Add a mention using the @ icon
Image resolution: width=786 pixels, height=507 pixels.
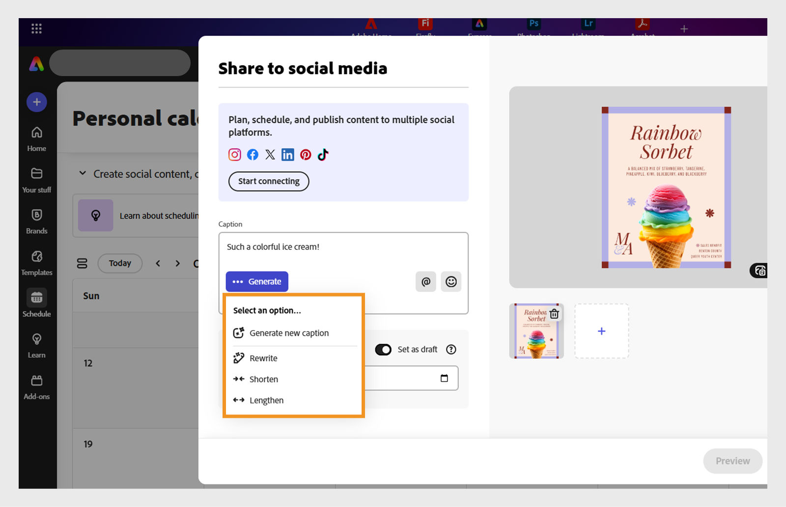click(x=425, y=282)
